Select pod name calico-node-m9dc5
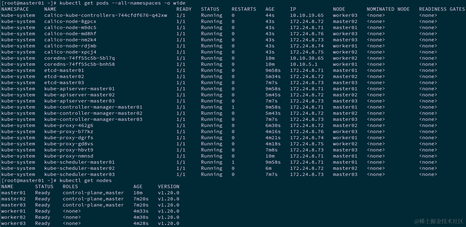Viewport: 466px width, 227px height. coord(70,28)
